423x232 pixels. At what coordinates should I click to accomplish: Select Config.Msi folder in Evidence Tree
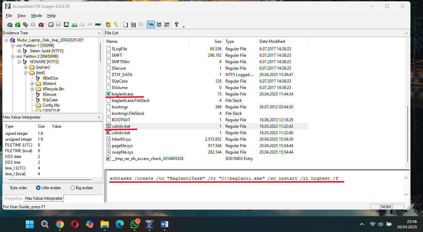pyautogui.click(x=51, y=105)
